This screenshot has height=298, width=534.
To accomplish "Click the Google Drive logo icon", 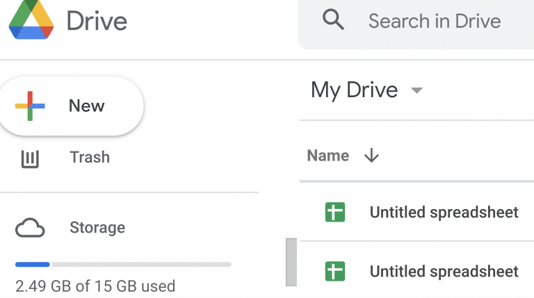I will (x=31, y=20).
